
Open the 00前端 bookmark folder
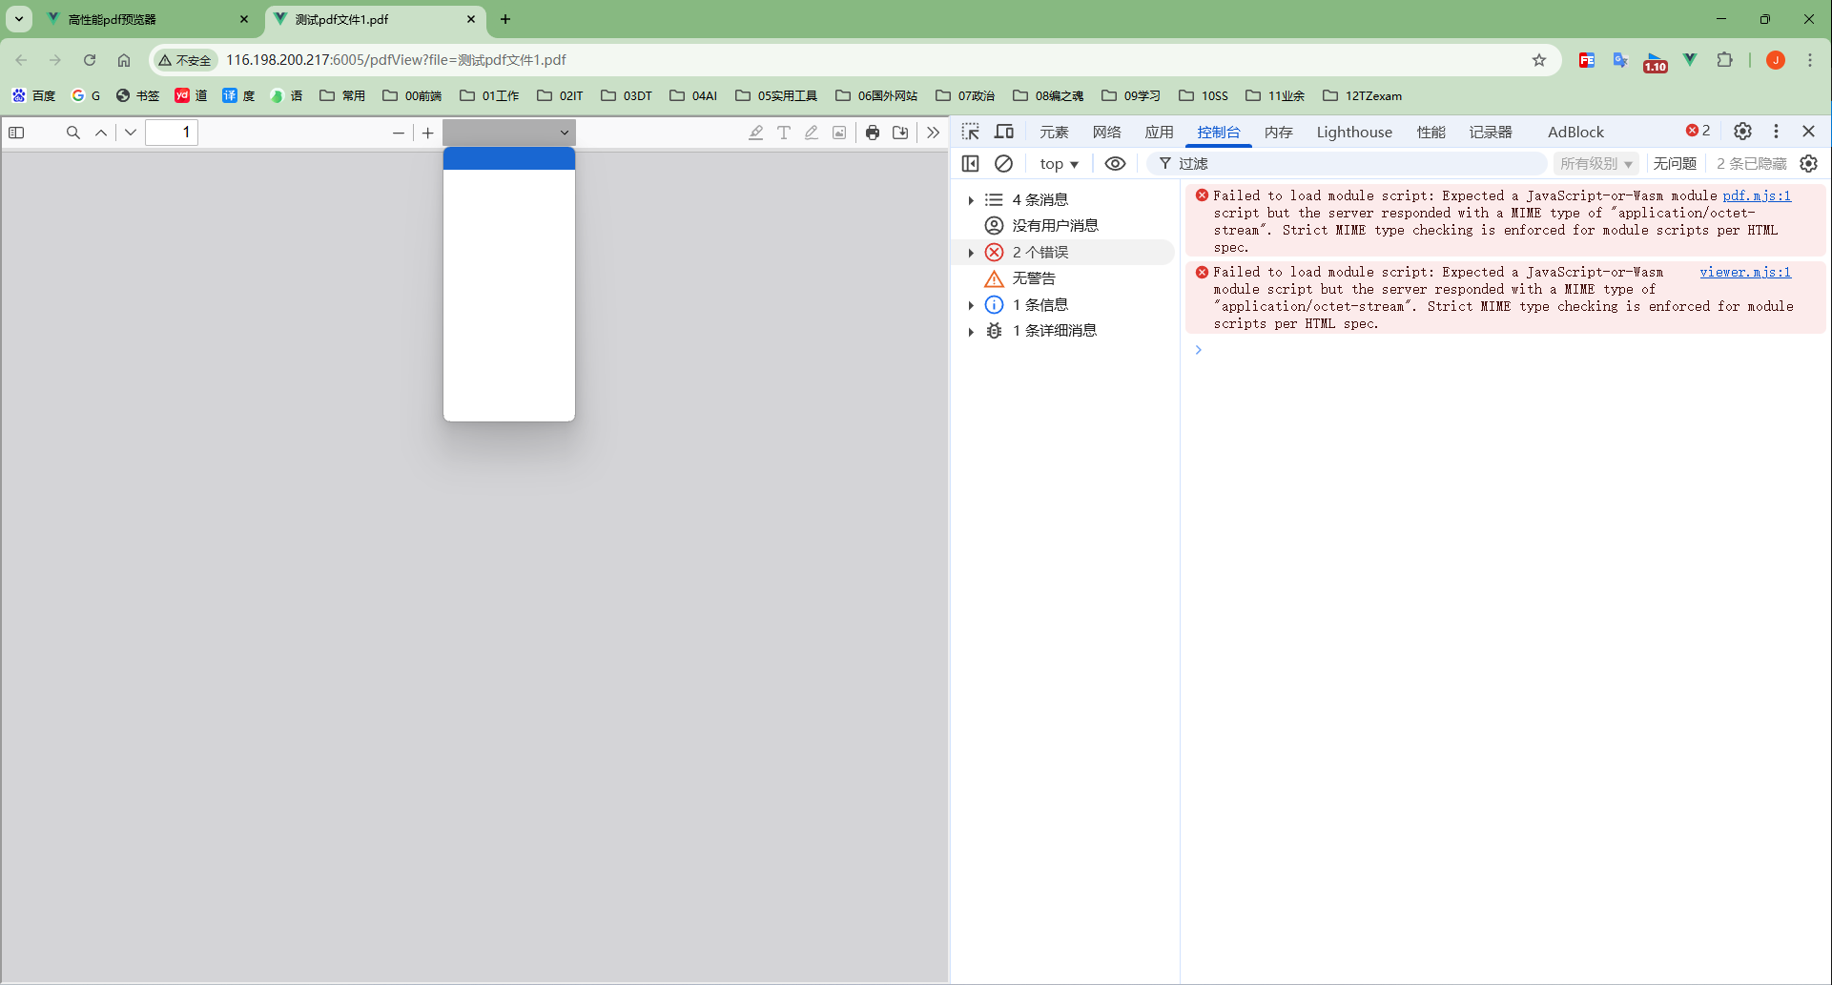tap(413, 95)
